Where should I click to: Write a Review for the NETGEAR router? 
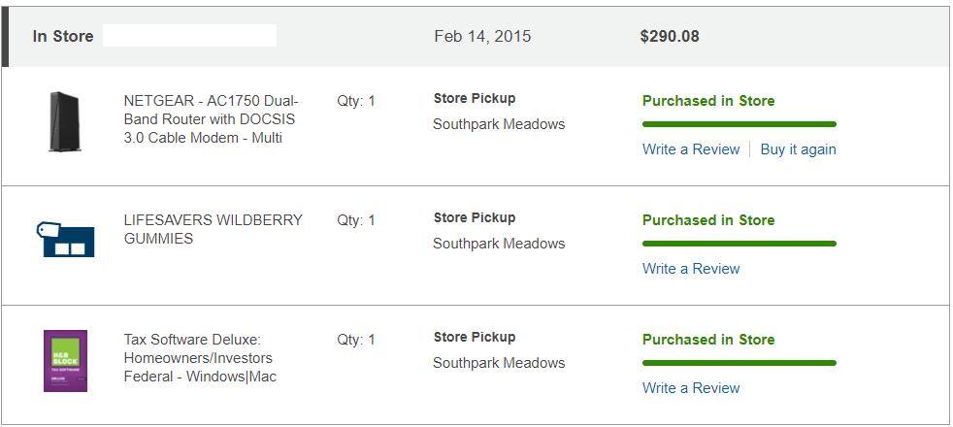(690, 149)
